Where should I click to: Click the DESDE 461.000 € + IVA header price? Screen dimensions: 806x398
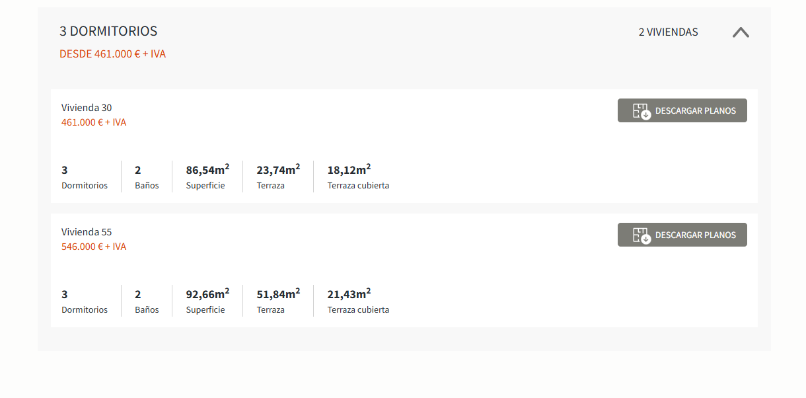[112, 54]
